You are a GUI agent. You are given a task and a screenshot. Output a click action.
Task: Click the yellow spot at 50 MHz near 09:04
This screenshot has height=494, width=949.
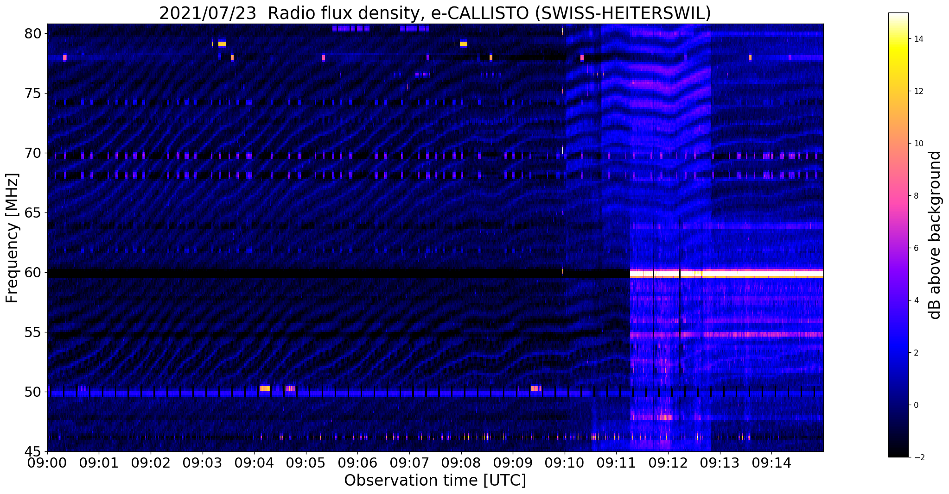tap(265, 388)
